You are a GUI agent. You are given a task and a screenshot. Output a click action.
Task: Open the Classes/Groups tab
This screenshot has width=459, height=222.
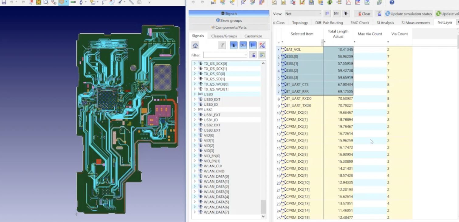coord(224,36)
